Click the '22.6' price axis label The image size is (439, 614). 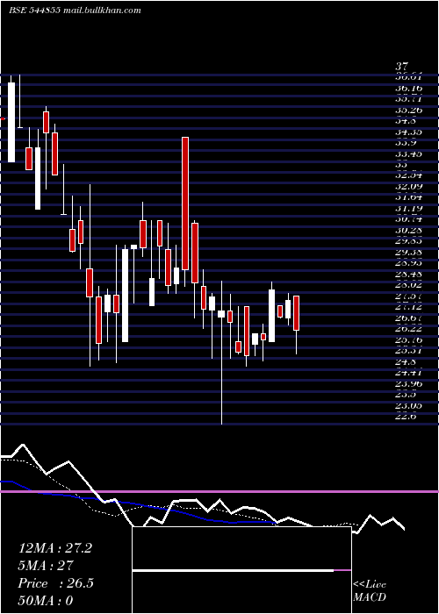coord(406,417)
